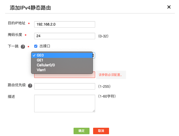Click the resize handle of the 描述 textarea

pyautogui.click(x=94, y=111)
